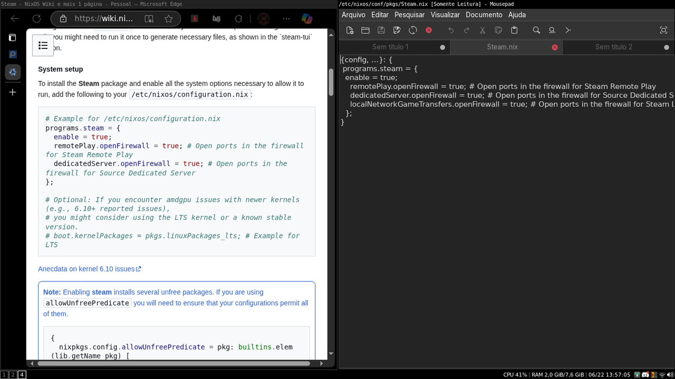Click the Edge address bar URL
The width and height of the screenshot is (675, 379).
[x=103, y=18]
